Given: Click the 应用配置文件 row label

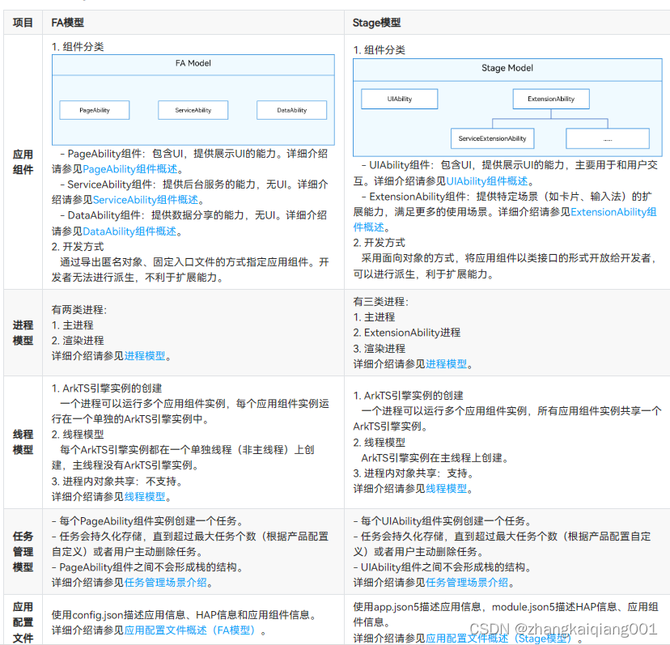Looking at the screenshot, I should 23,622.
